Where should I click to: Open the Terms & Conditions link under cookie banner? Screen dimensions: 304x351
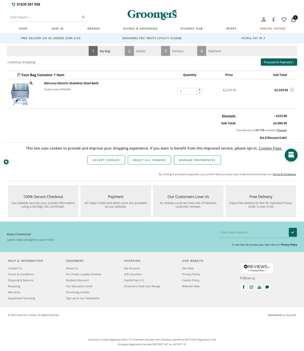coord(284,174)
